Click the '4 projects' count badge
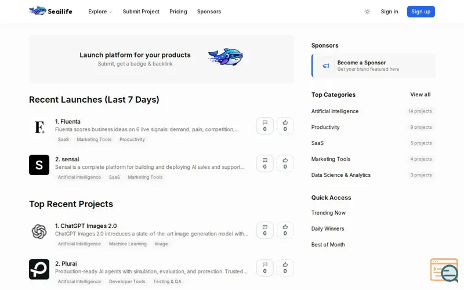The width and height of the screenshot is (464, 290). (421, 159)
